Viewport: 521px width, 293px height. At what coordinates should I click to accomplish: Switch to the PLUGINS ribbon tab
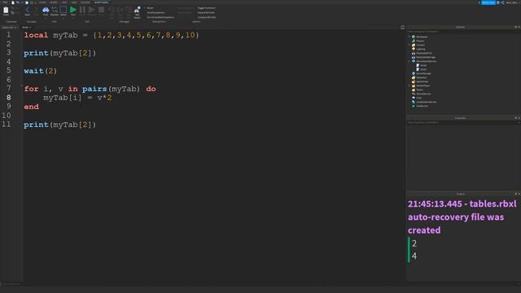point(85,2)
